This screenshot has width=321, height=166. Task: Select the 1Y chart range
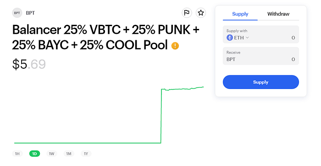(86, 154)
